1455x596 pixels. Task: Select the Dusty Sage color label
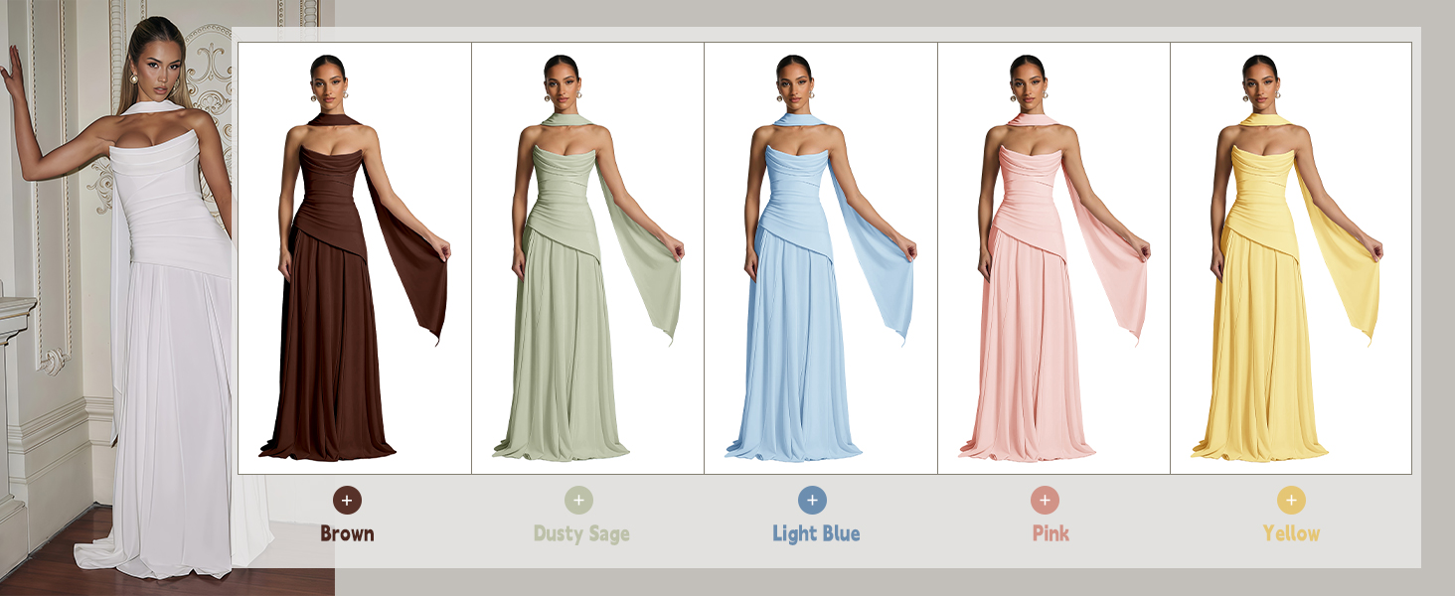tap(581, 533)
